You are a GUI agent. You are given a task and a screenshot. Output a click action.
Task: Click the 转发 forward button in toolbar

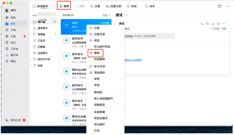coord(132,6)
